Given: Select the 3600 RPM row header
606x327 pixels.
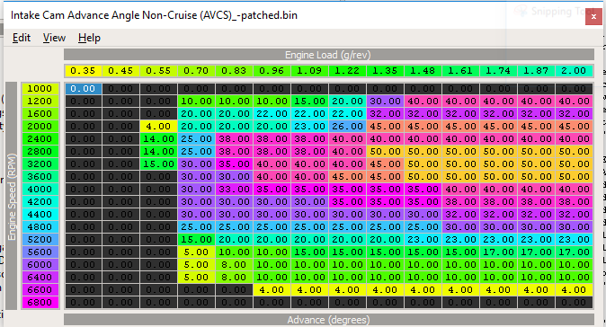Looking at the screenshot, I should [x=40, y=176].
